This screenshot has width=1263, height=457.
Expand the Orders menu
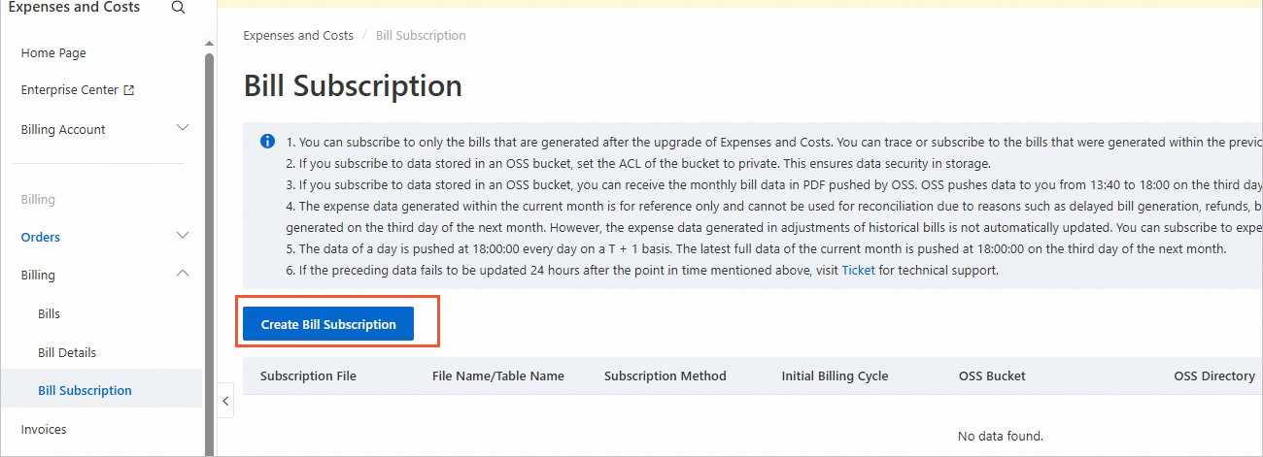coord(182,236)
